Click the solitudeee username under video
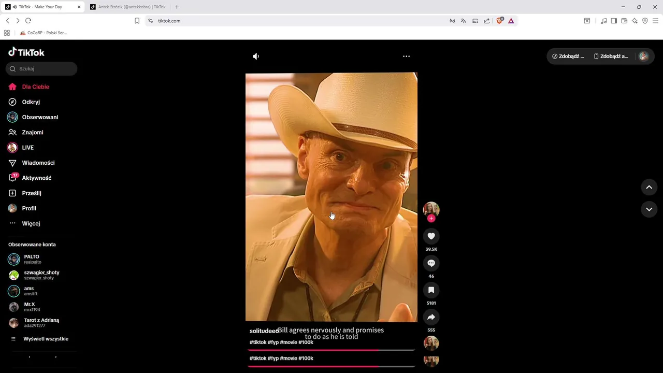This screenshot has height=373, width=663. pyautogui.click(x=264, y=331)
